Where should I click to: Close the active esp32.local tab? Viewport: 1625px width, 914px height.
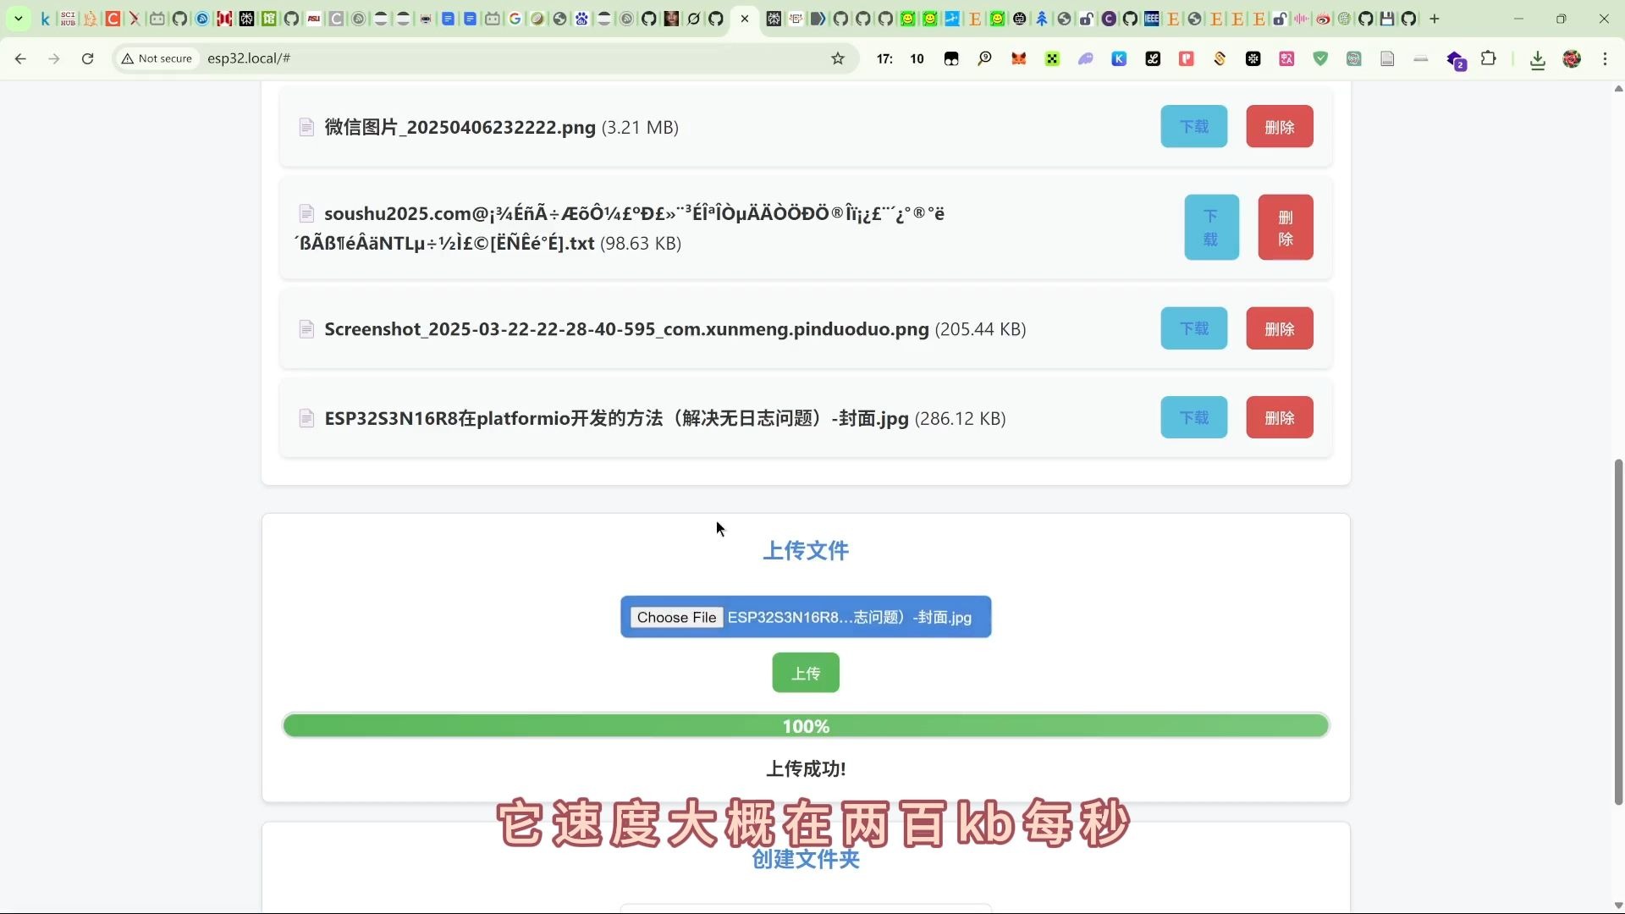[x=744, y=19]
